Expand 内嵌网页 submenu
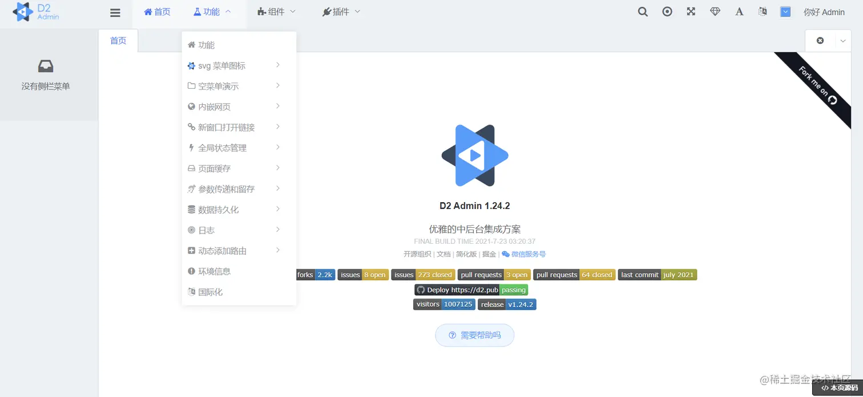The image size is (863, 397). 239,107
